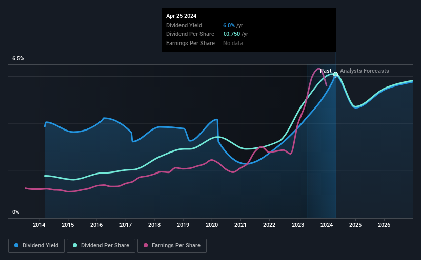Click the 6.5% y-axis label
Screen dimensions: 421x260
coord(18,59)
